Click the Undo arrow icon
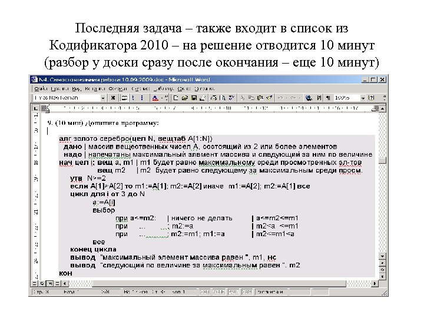Viewport: 424px width, 318px height. [280, 98]
